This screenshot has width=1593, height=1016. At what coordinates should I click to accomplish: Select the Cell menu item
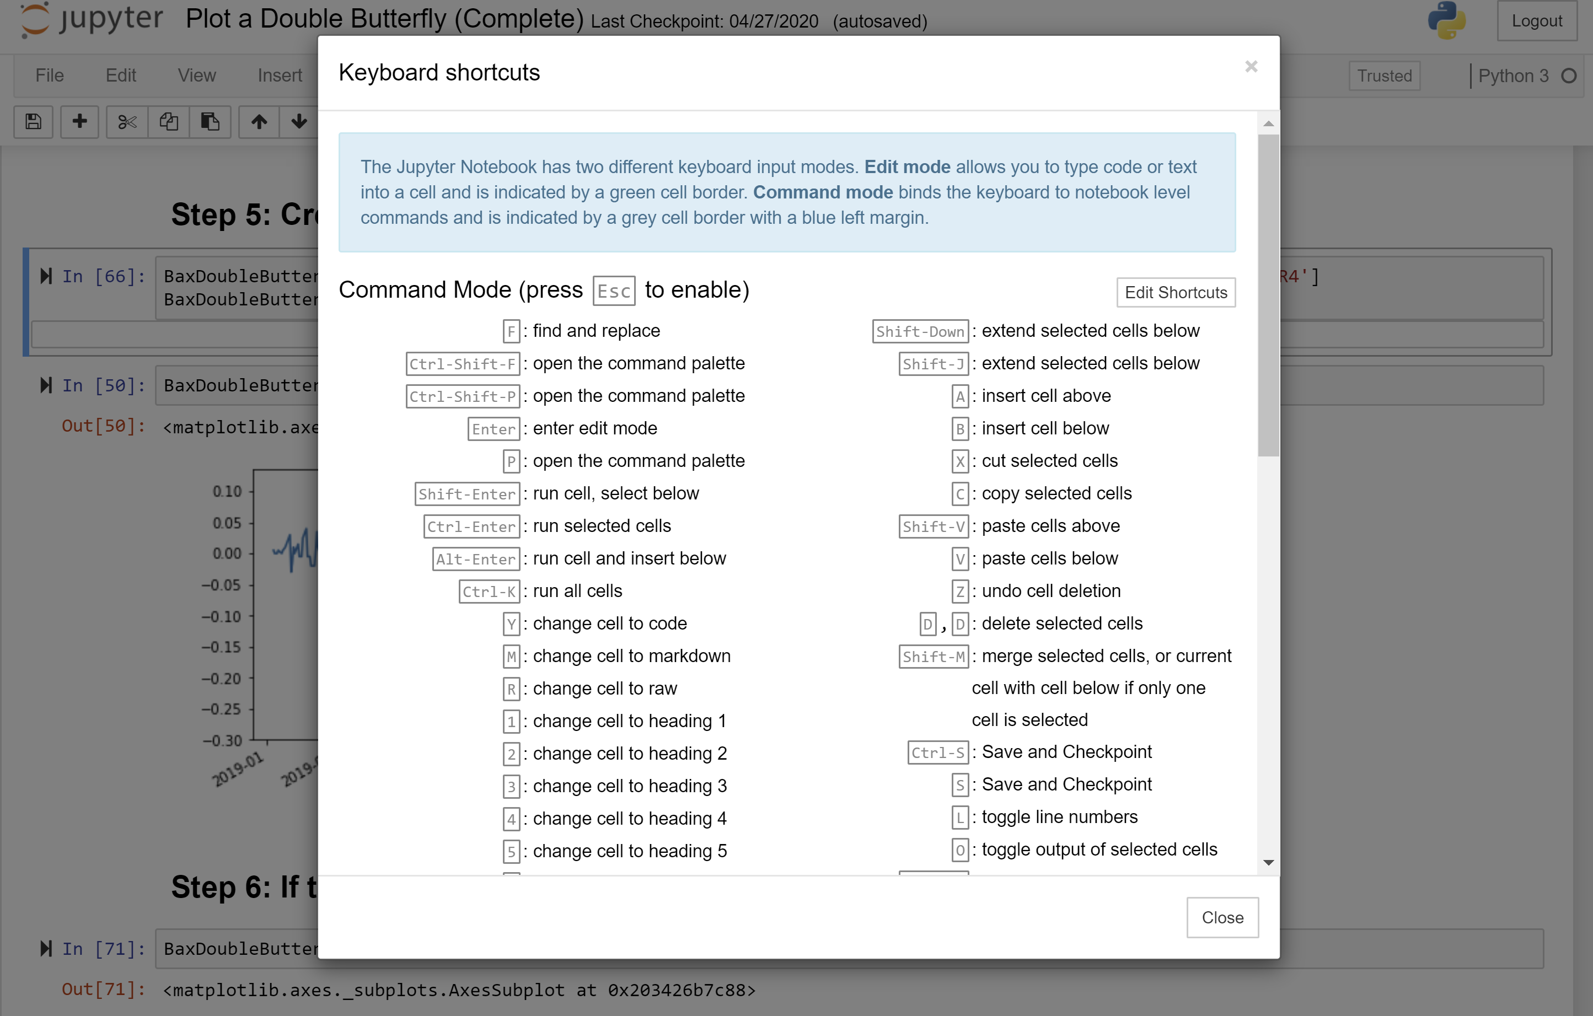coord(350,74)
